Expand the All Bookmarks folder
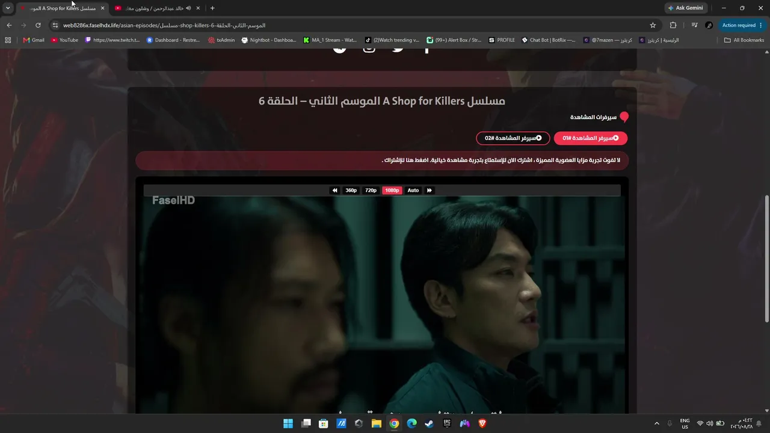This screenshot has width=770, height=433. click(744, 40)
